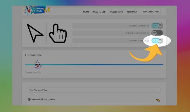Click the cursor size slider handle
The image size is (190, 112).
[37, 64]
